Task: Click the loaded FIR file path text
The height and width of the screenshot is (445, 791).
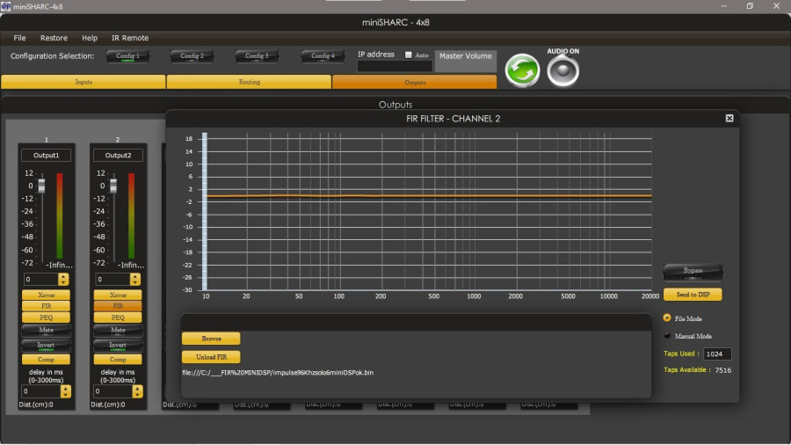Action: (278, 372)
